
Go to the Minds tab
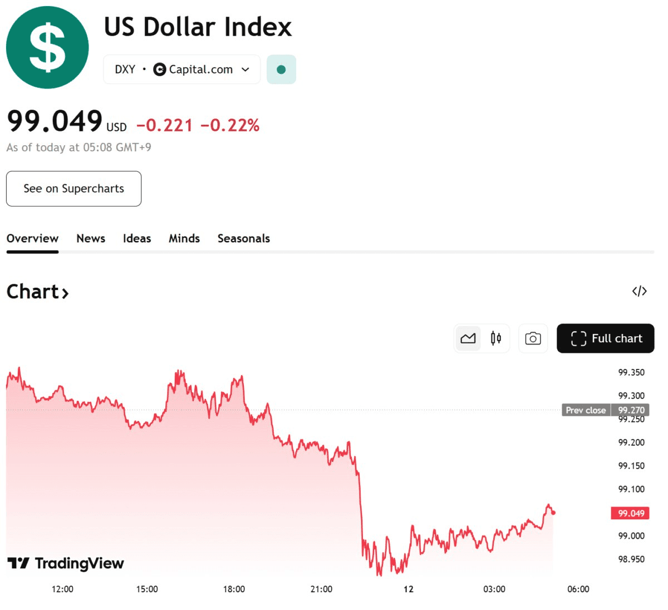click(x=184, y=239)
